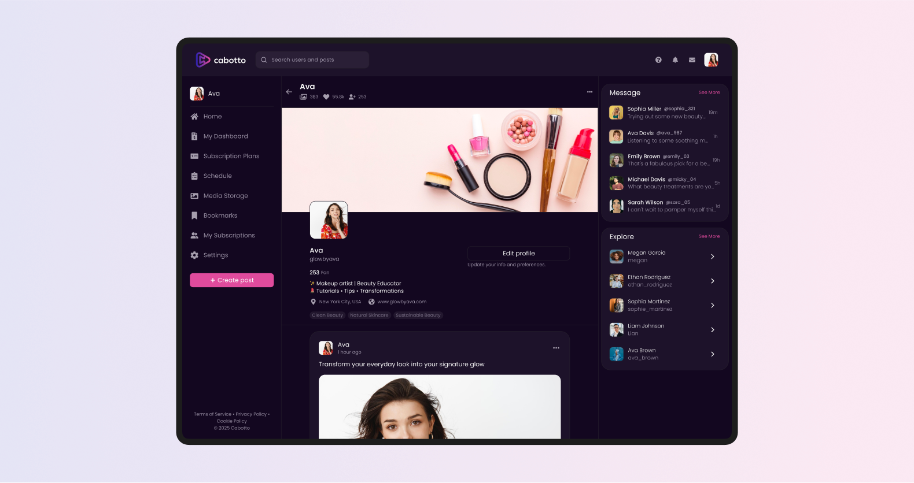Expand Ethan Rodriguez chevron
The image size is (914, 483).
tap(713, 281)
